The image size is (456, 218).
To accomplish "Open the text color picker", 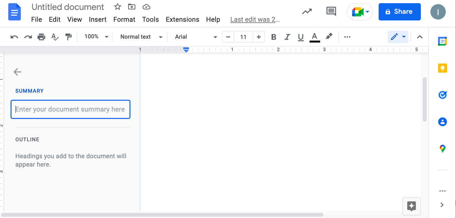I will (x=314, y=37).
